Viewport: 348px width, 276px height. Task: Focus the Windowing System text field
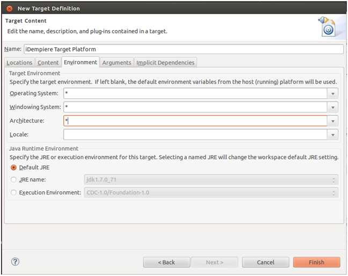pyautogui.click(x=195, y=107)
